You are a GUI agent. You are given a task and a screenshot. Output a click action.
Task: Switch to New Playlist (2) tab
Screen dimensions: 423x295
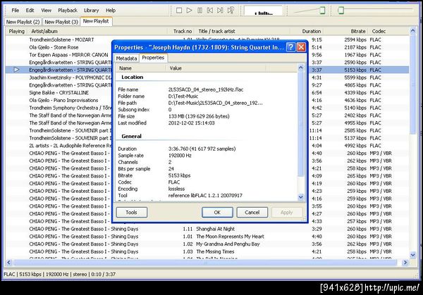23,22
